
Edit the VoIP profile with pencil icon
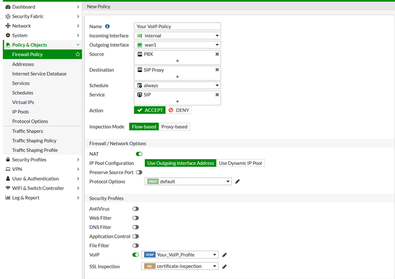224,255
